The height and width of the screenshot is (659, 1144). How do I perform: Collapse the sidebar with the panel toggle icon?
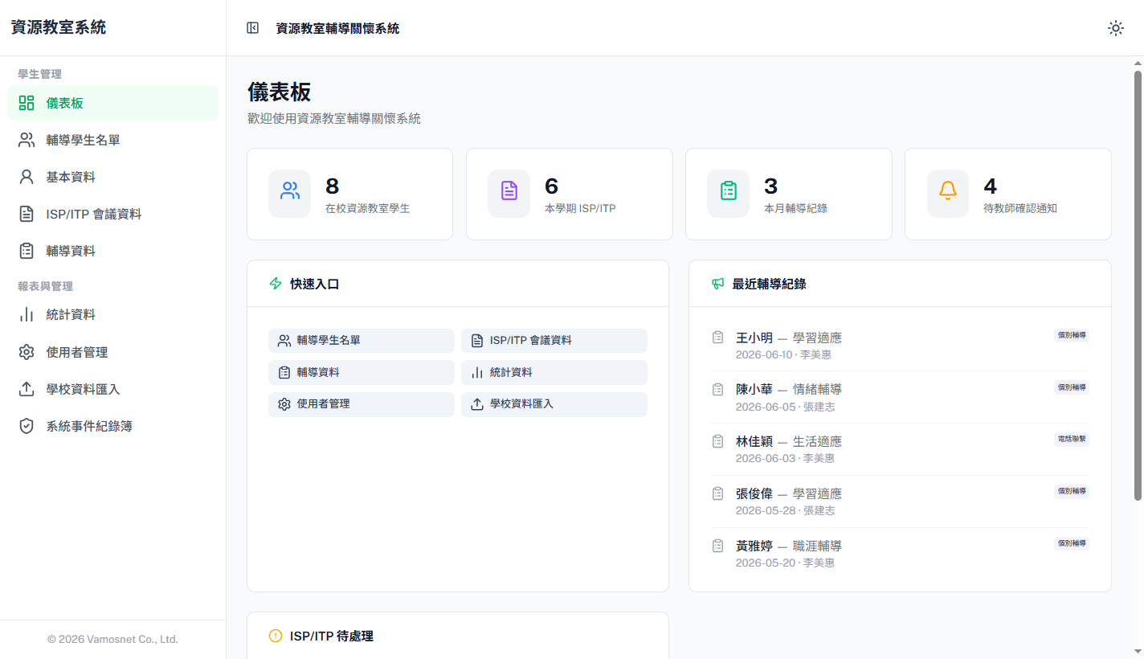click(253, 28)
